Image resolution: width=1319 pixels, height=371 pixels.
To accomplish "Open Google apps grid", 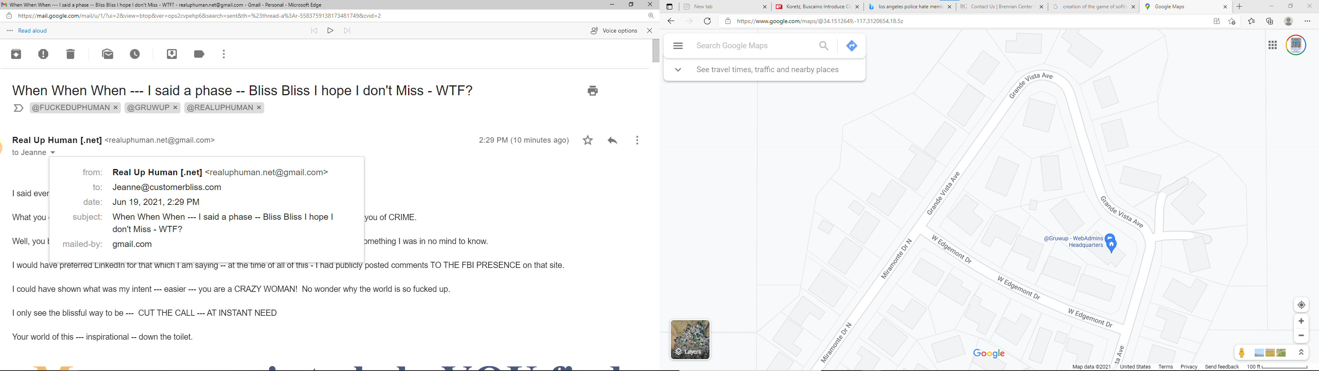I will pyautogui.click(x=1272, y=46).
